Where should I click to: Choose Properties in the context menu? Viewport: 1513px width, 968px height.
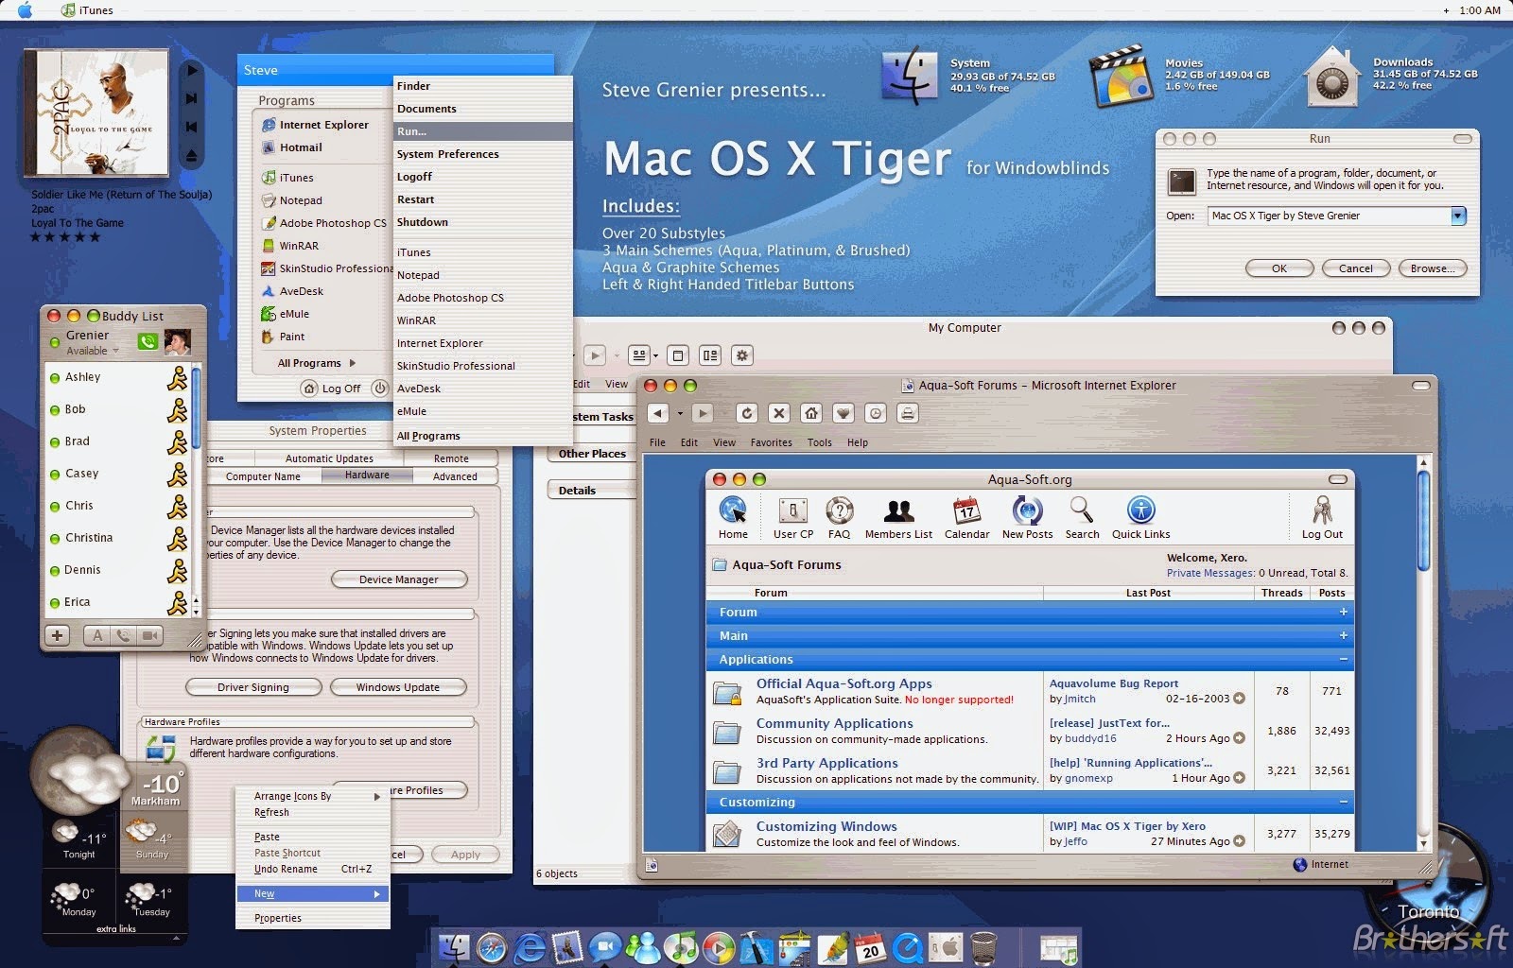(x=312, y=918)
